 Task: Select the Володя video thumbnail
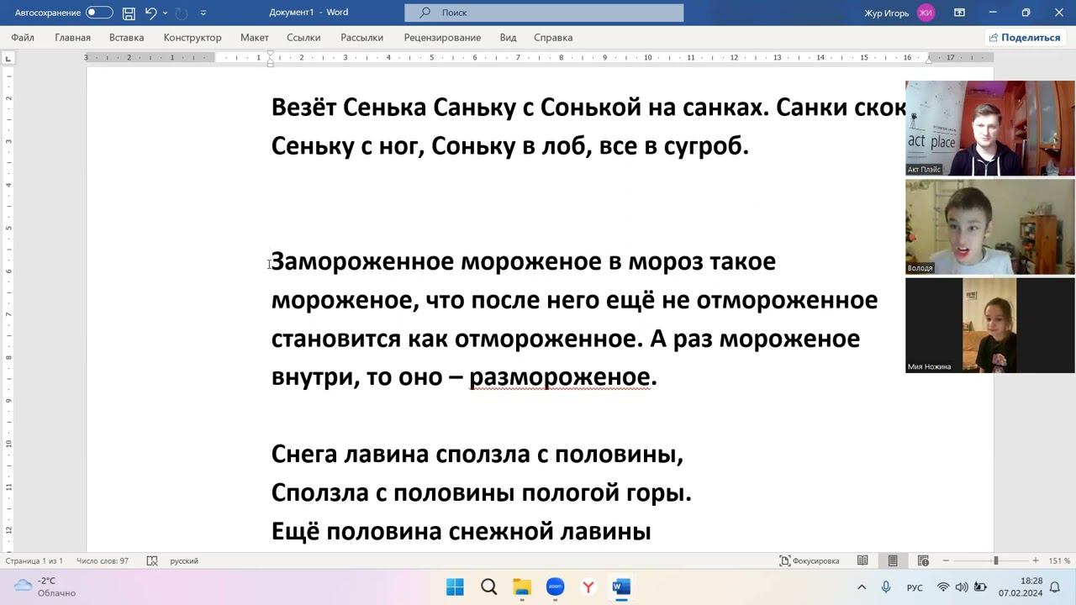pos(989,227)
